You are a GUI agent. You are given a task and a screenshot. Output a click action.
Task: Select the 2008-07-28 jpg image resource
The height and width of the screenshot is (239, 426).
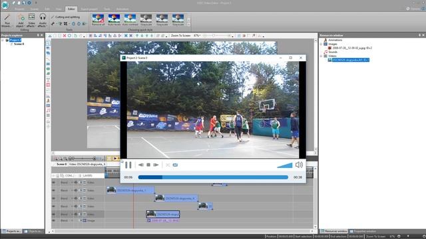pos(352,48)
